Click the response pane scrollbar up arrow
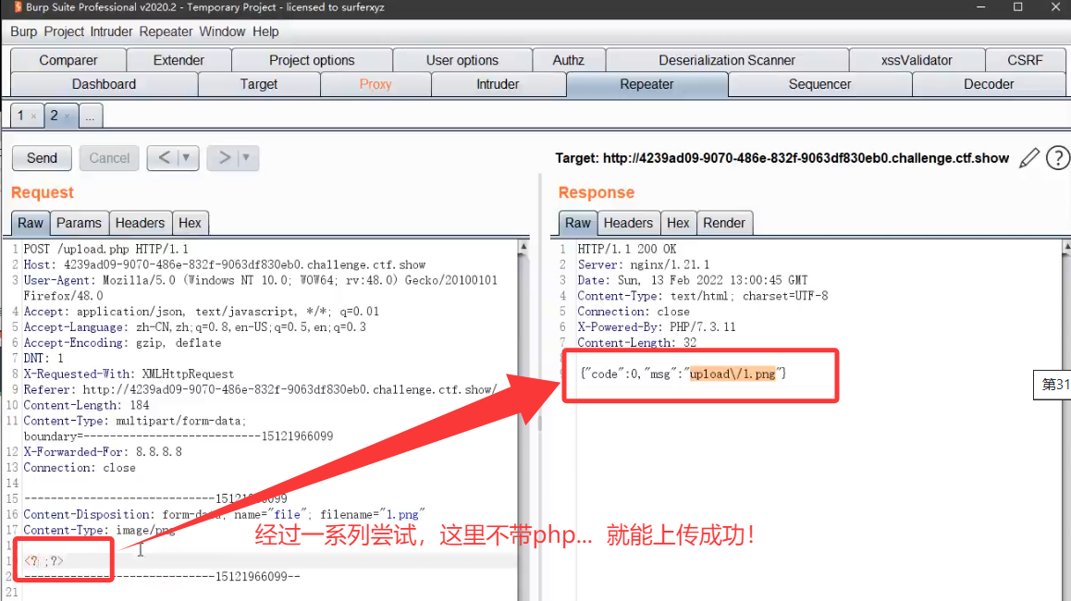The width and height of the screenshot is (1071, 601). pos(1067,246)
